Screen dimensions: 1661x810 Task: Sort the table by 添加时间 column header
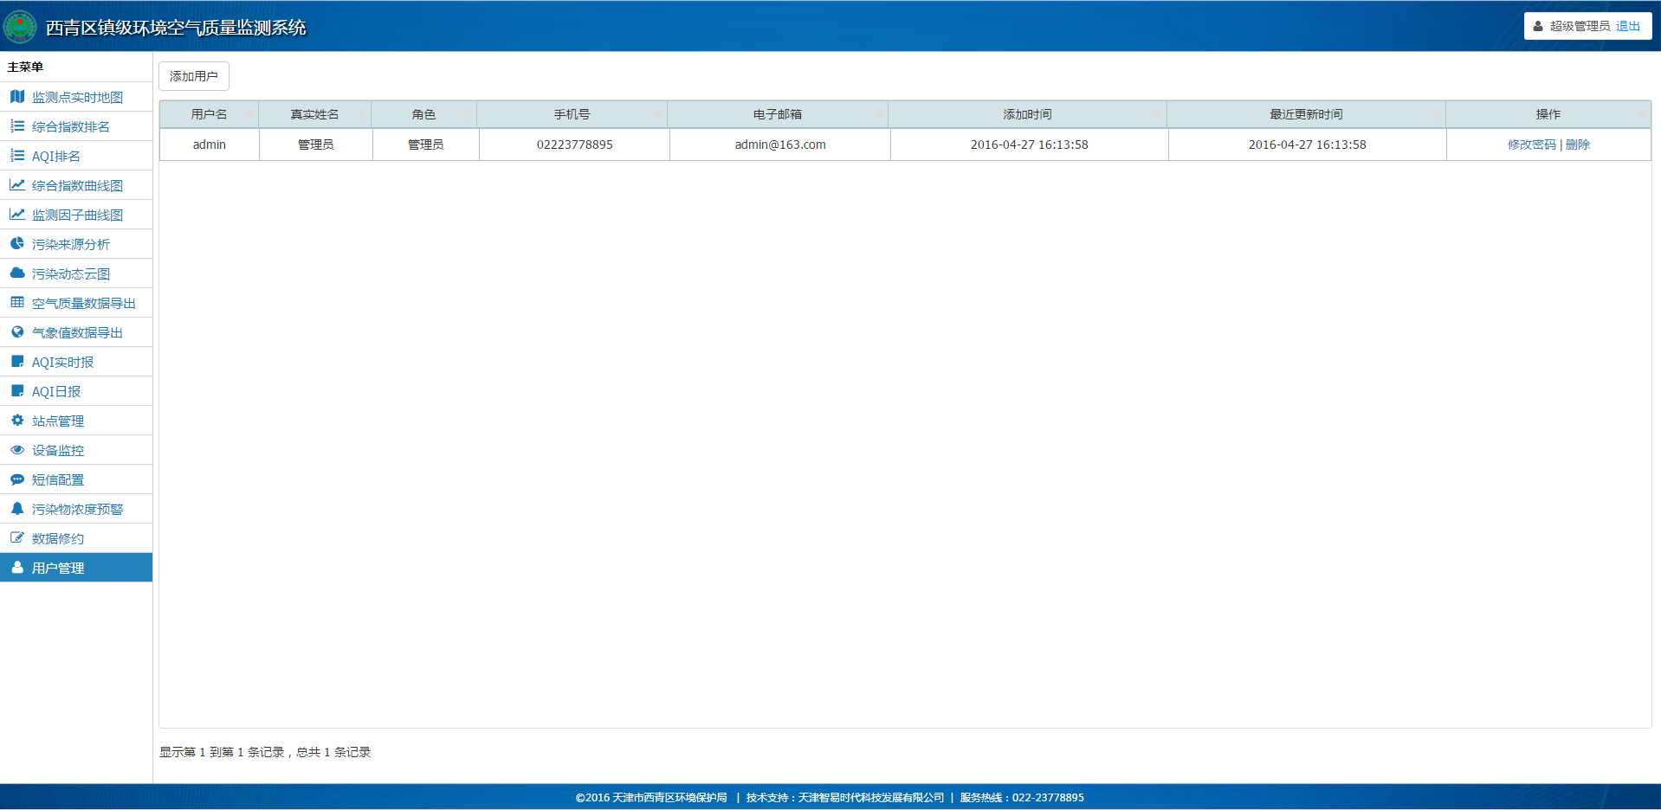[x=1027, y=114]
